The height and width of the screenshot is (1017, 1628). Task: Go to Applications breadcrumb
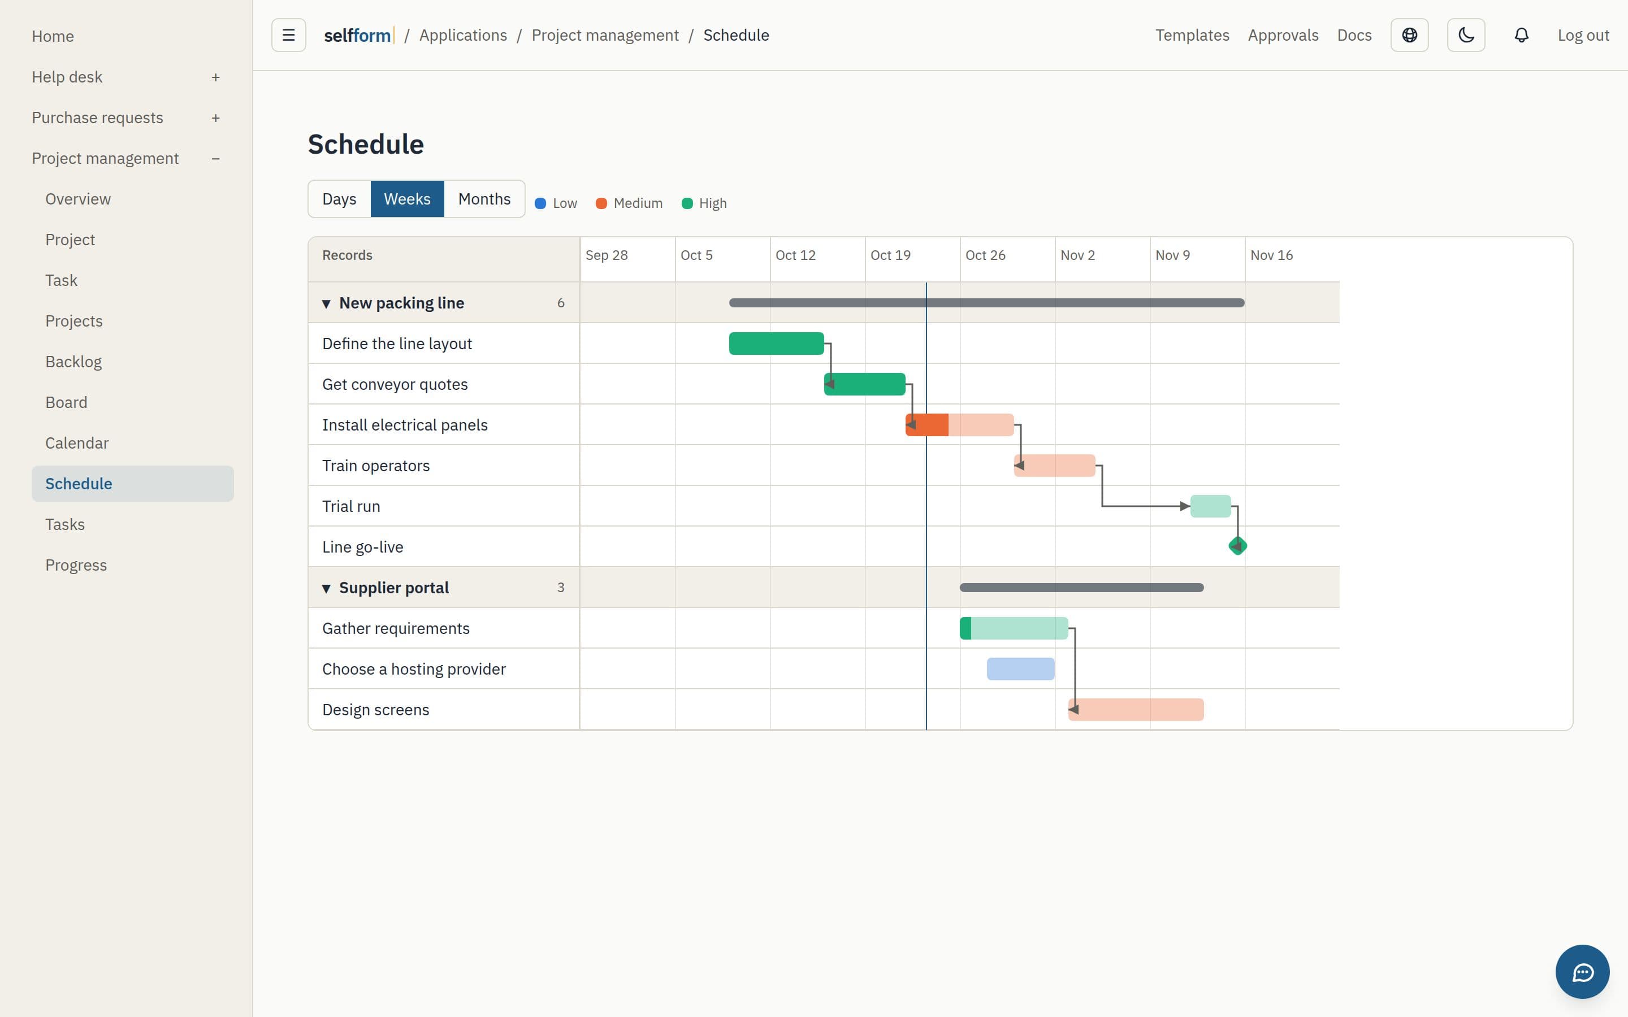click(x=463, y=35)
